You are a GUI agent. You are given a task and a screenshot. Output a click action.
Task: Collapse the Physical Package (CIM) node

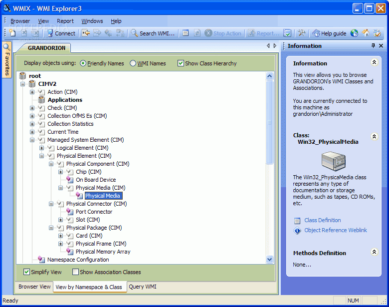(x=51, y=228)
